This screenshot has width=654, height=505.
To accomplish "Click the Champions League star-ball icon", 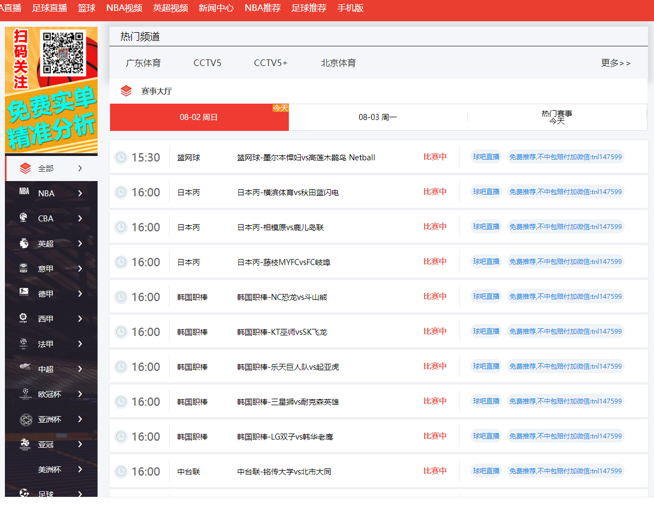I will pyautogui.click(x=25, y=393).
